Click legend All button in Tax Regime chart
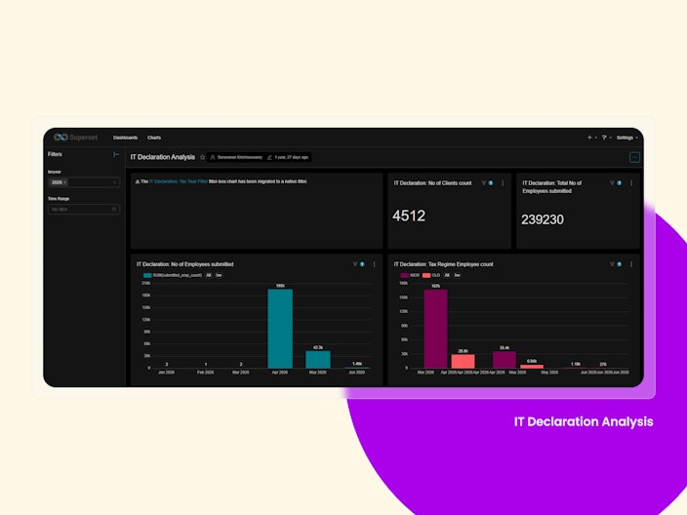Viewport: 687px width, 515px height. tap(447, 275)
